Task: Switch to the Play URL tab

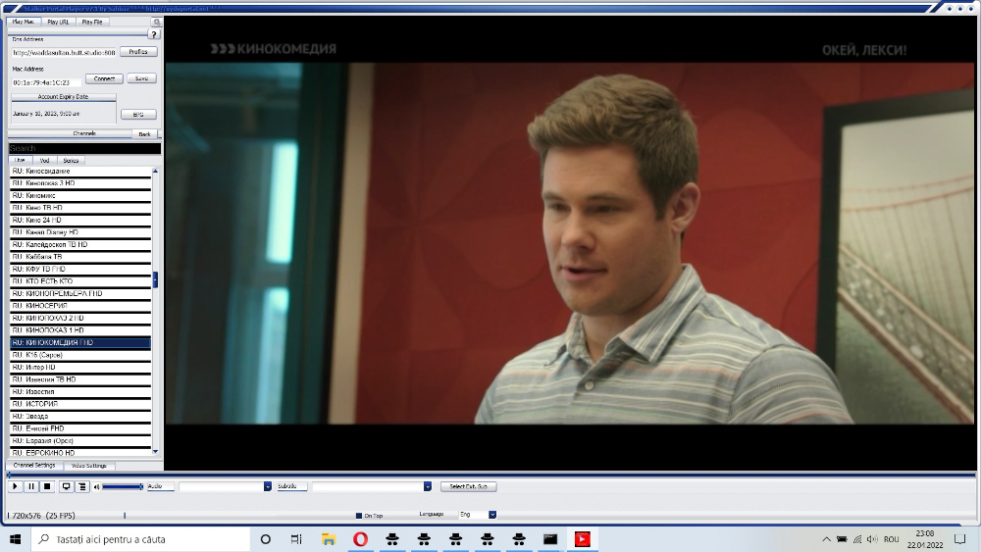Action: 58,22
